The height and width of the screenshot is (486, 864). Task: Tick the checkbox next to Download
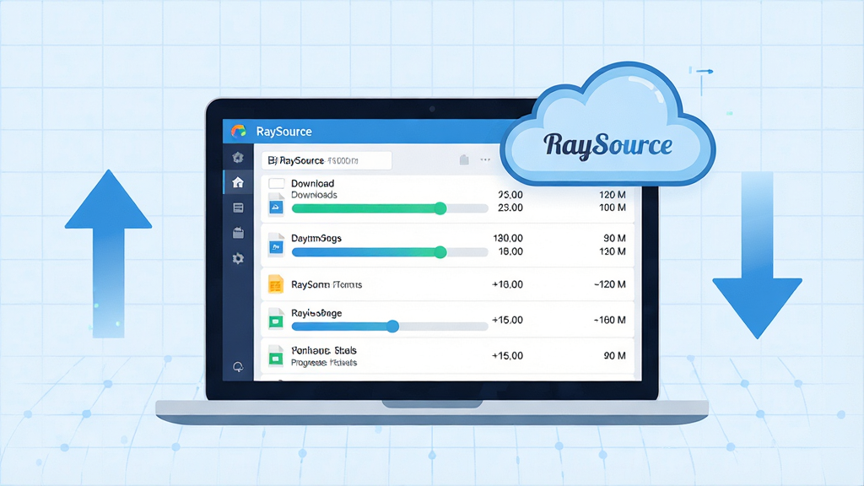click(x=276, y=183)
